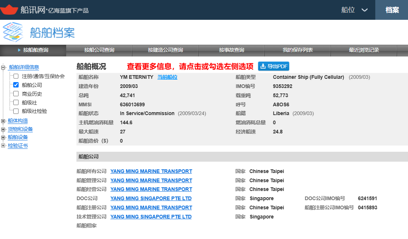The height and width of the screenshot is (239, 408).
Task: Go to the 按事故查询 tab
Action: click(231, 50)
